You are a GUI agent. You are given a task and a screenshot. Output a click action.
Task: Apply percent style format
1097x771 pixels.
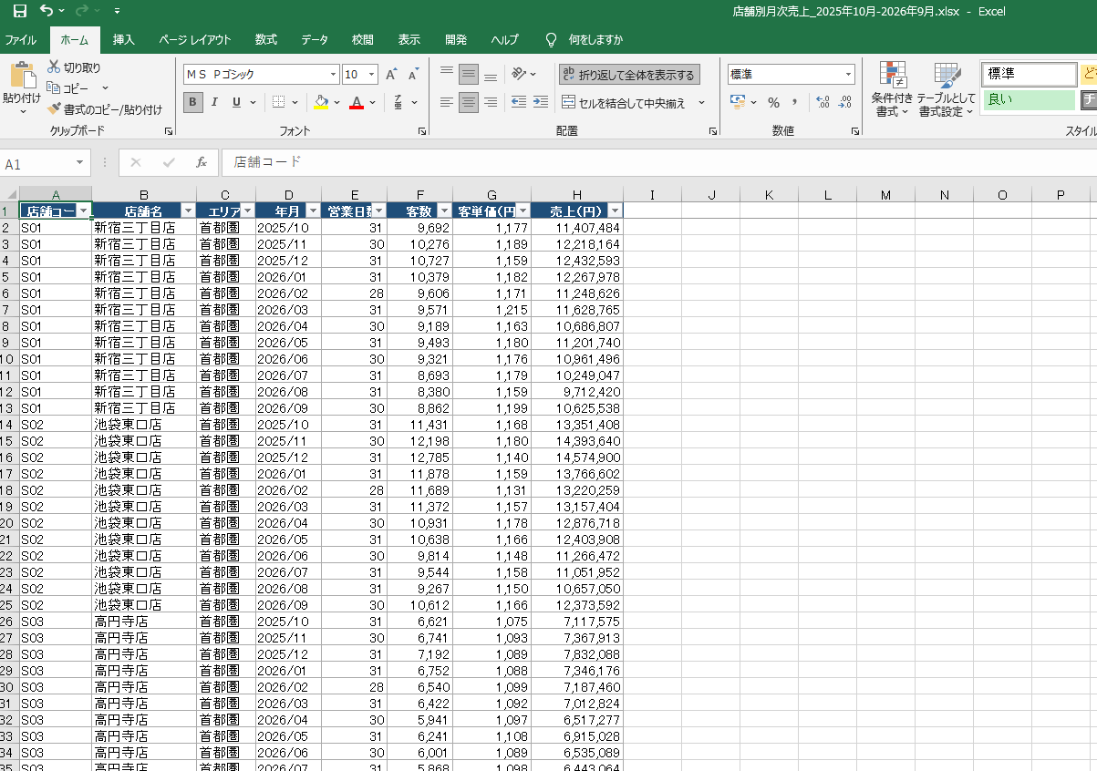point(773,102)
